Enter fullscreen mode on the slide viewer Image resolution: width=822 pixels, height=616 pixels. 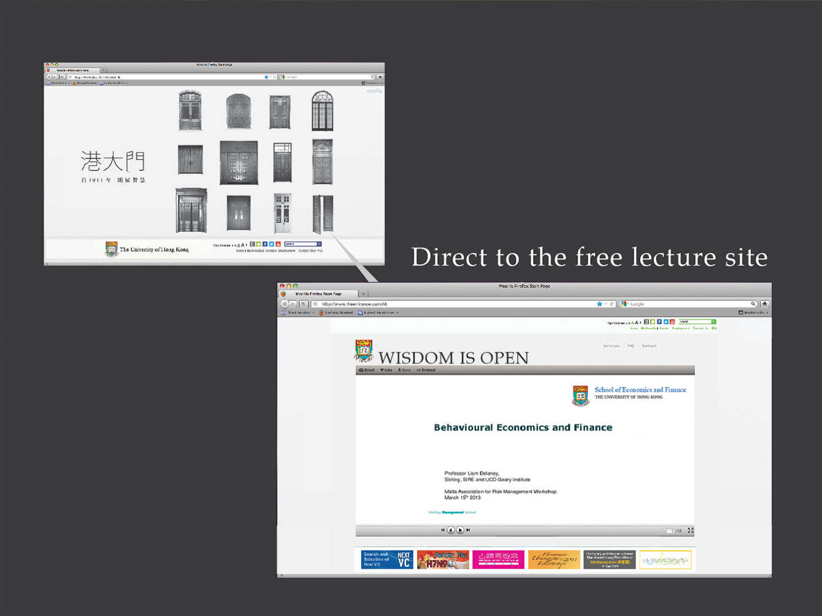[690, 530]
